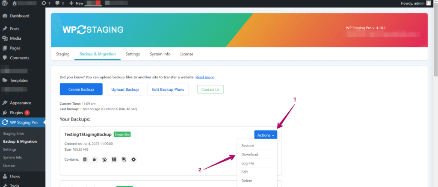438x187 pixels.
Task: Click the Edit Backup Plans button
Action: coord(168,89)
